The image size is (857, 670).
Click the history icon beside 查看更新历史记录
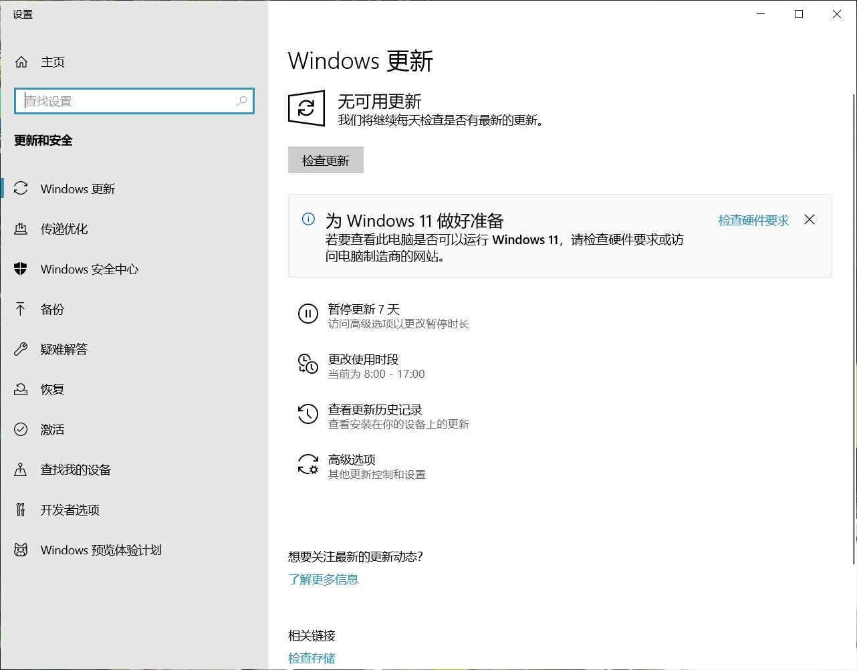[308, 414]
